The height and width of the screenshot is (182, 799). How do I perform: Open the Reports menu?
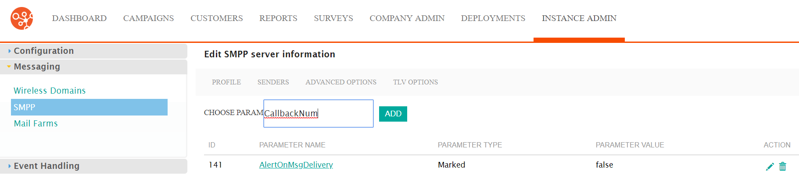click(278, 18)
